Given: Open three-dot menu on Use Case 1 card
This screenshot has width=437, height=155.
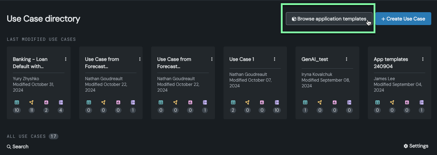Looking at the screenshot, I should click(274, 59).
